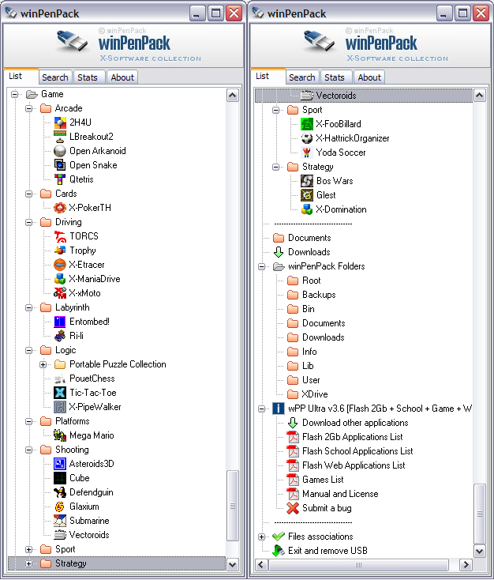Open the Games List PDF entry
The height and width of the screenshot is (580, 494).
click(323, 480)
